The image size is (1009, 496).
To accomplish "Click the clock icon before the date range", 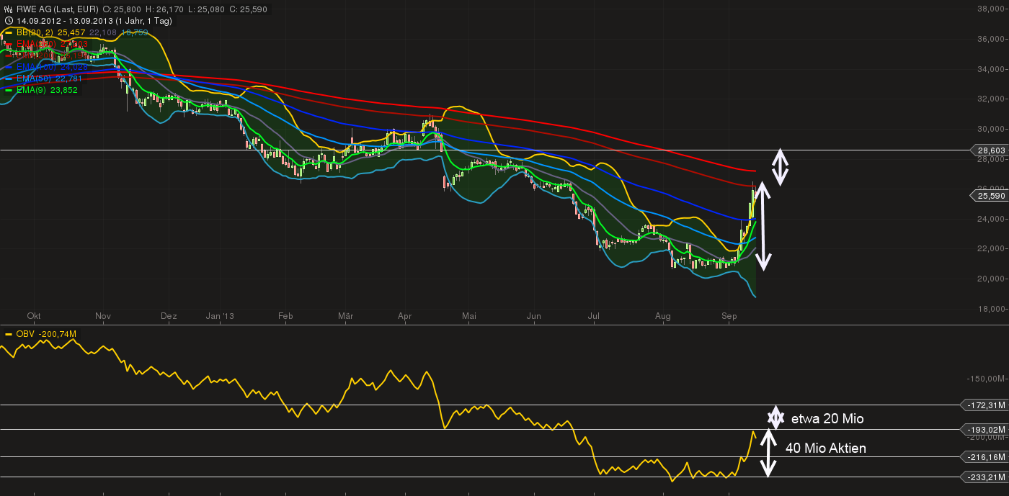I will tap(9, 20).
